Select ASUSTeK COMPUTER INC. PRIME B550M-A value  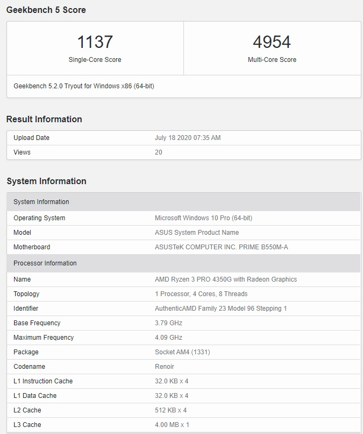pos(222,247)
